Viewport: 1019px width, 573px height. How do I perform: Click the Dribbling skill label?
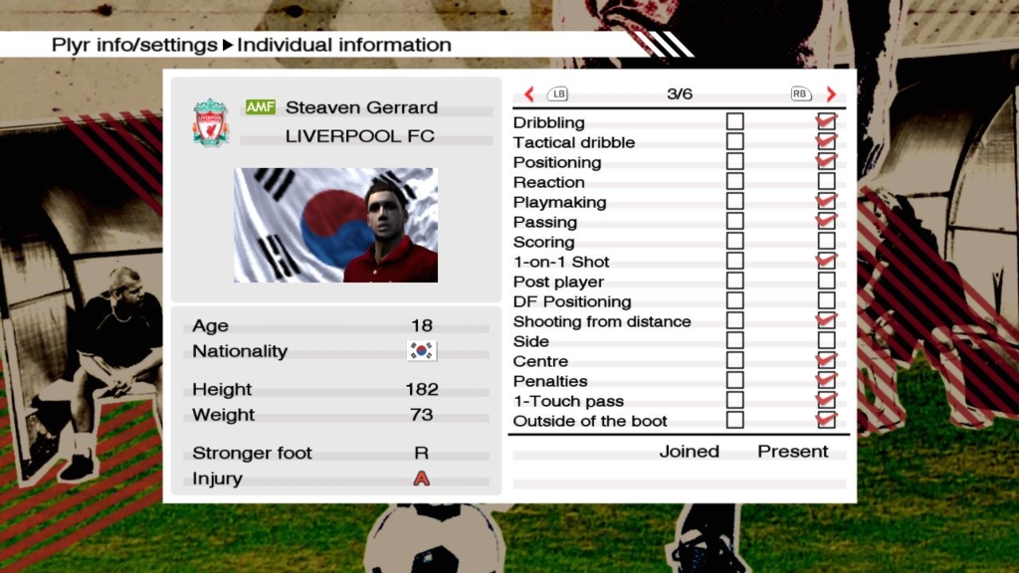549,122
